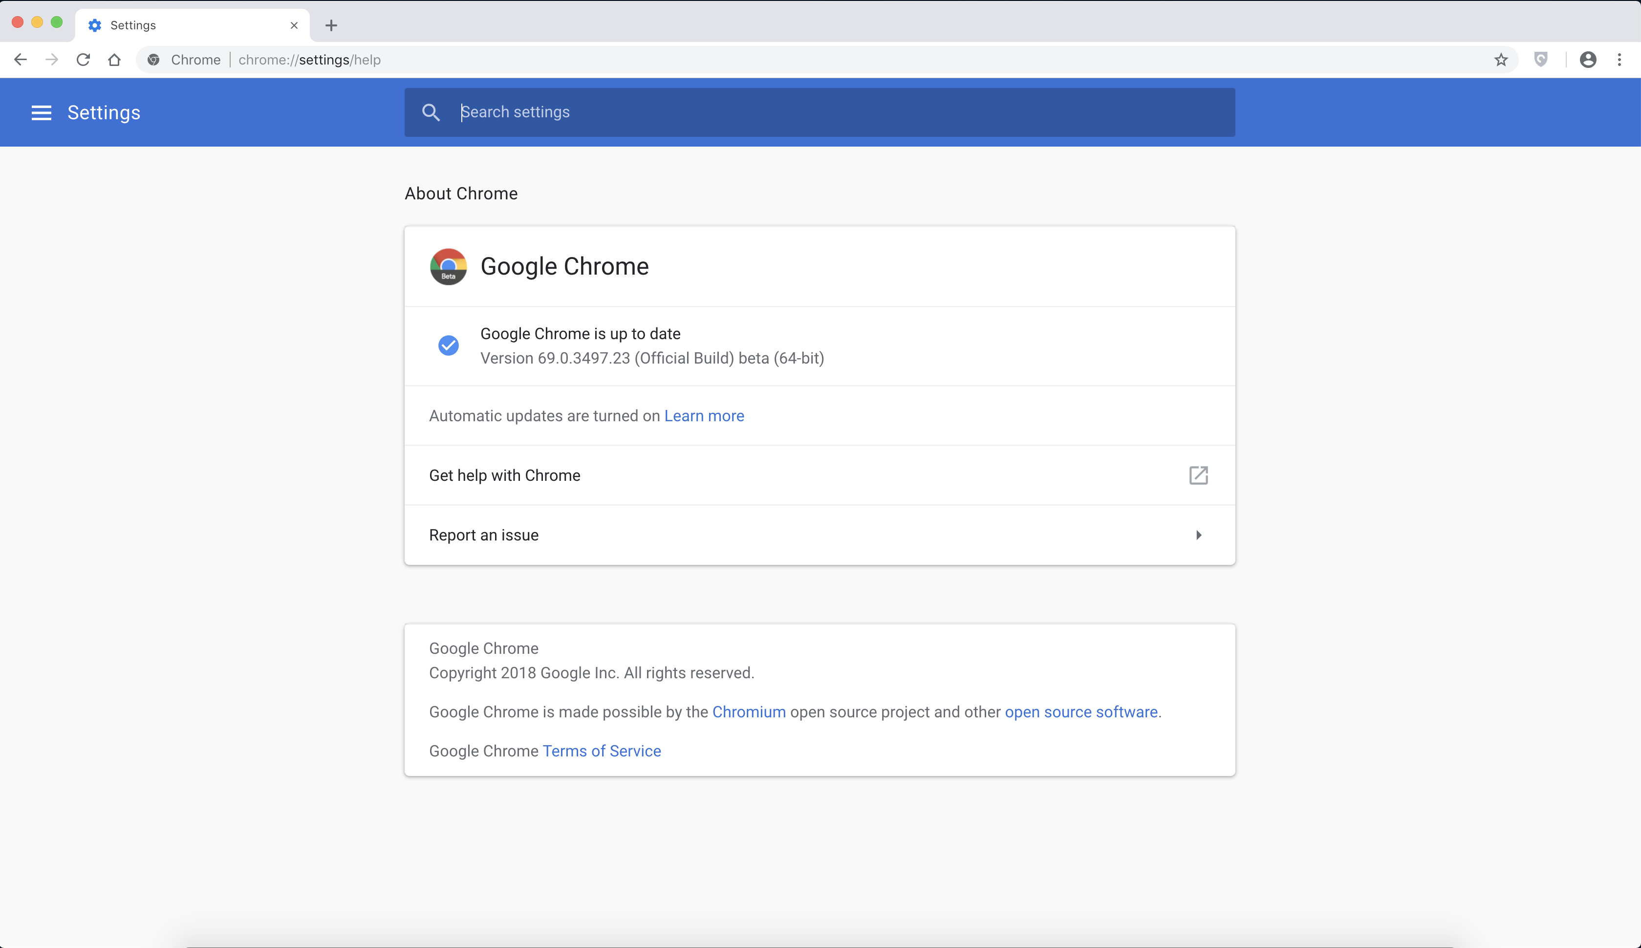
Task: Click the external link icon next to Get help
Action: (1199, 475)
